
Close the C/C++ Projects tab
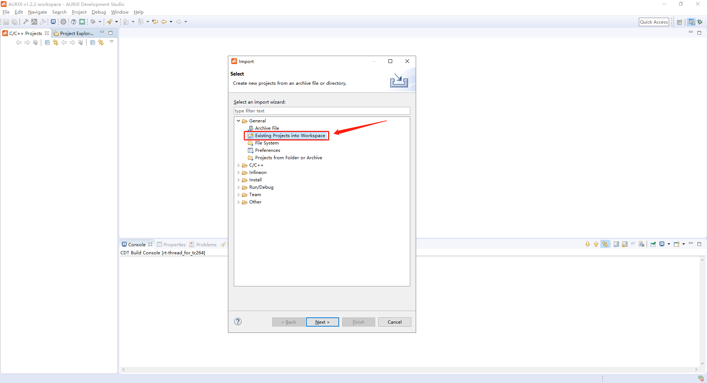point(47,33)
